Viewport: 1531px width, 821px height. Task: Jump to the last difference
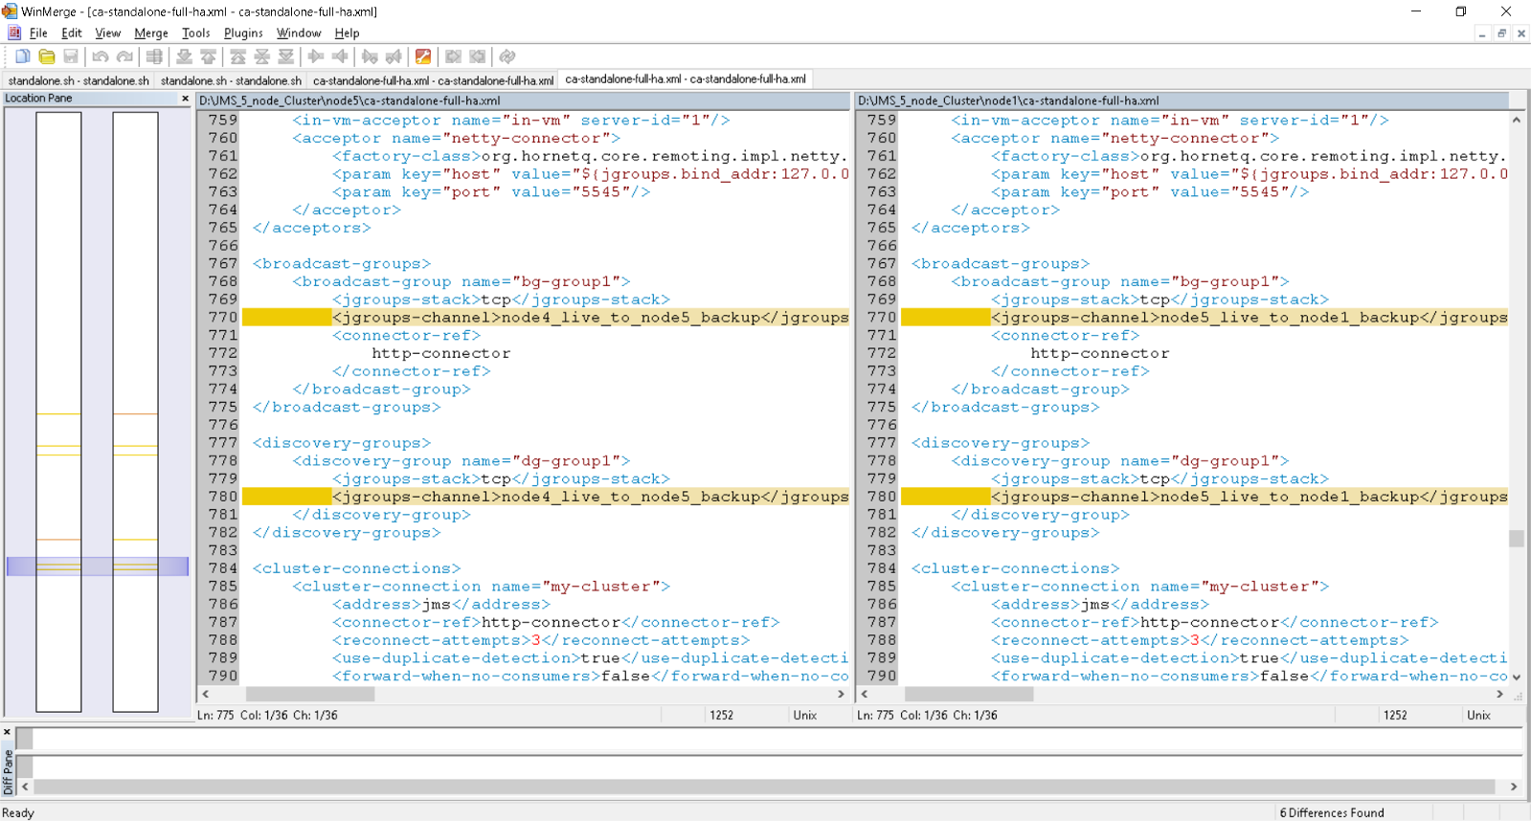point(285,56)
